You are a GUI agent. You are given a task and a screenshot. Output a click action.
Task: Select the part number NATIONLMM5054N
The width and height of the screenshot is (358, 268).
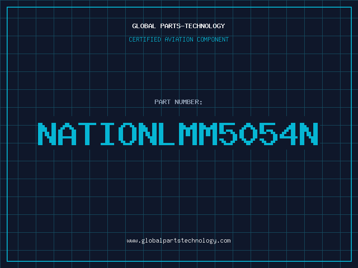point(178,134)
